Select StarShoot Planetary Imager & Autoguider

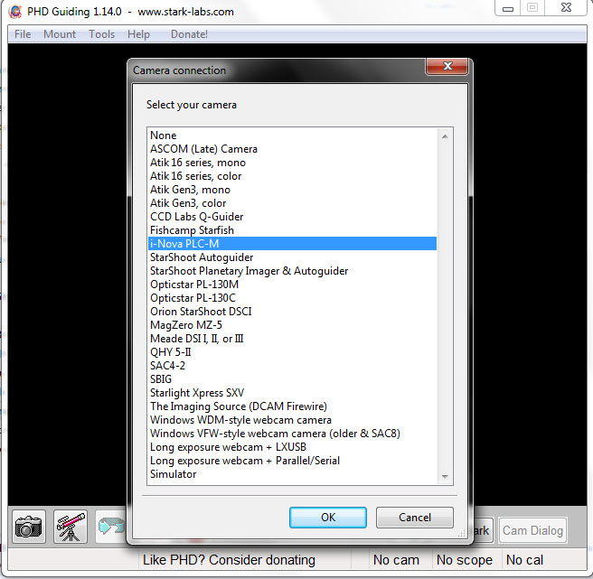click(292, 271)
